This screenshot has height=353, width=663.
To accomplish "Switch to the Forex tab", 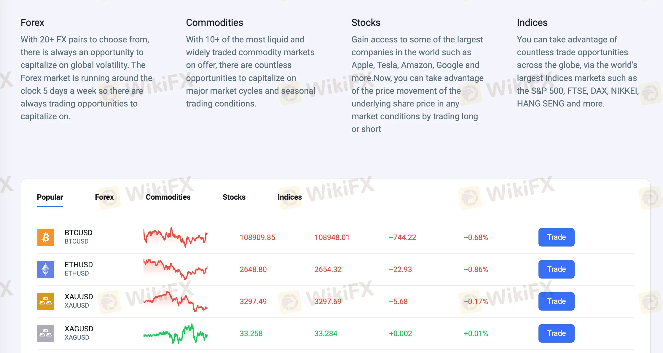I will click(x=104, y=197).
